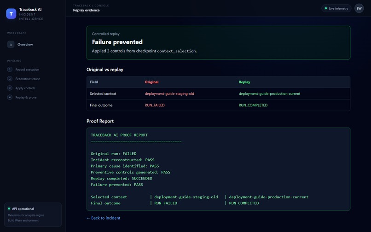
Task: Click the TRACEBACK AI PROOF REPORT title line
Action: click(119, 135)
